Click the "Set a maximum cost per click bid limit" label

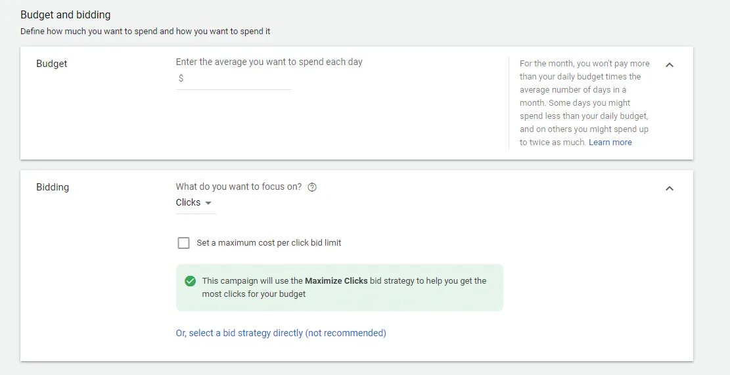point(269,243)
